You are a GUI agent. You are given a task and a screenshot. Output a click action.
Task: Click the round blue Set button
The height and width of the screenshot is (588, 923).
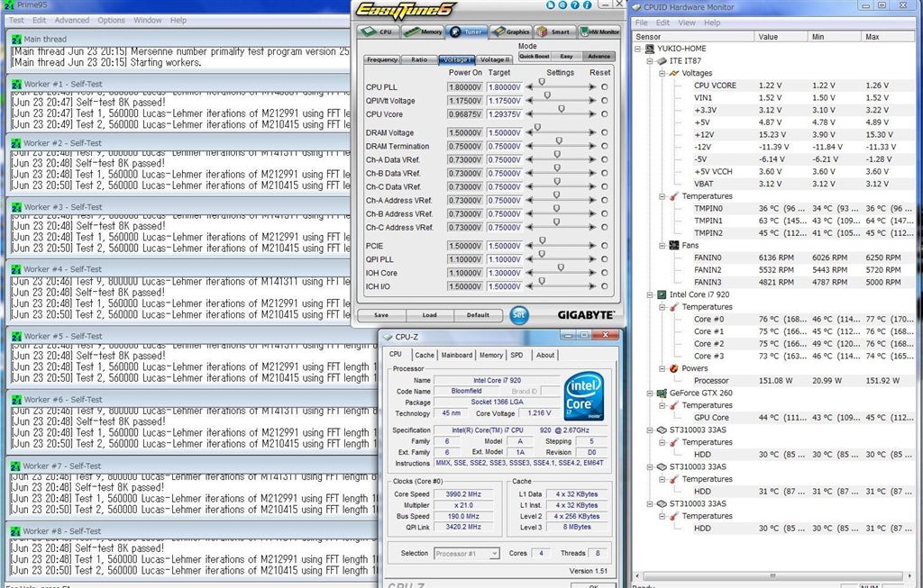point(518,315)
